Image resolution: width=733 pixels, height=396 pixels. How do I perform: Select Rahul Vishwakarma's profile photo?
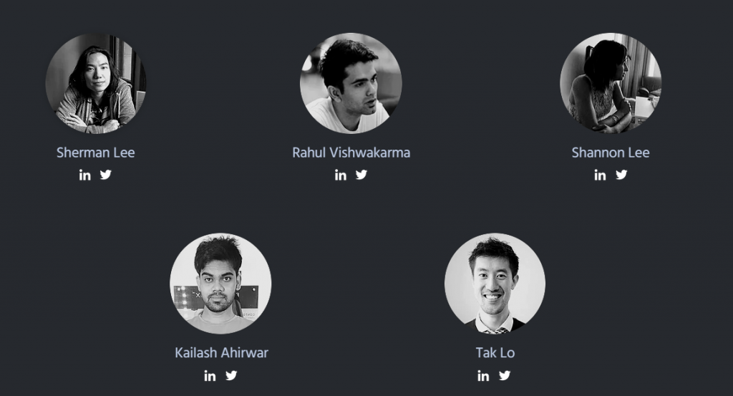(x=351, y=83)
